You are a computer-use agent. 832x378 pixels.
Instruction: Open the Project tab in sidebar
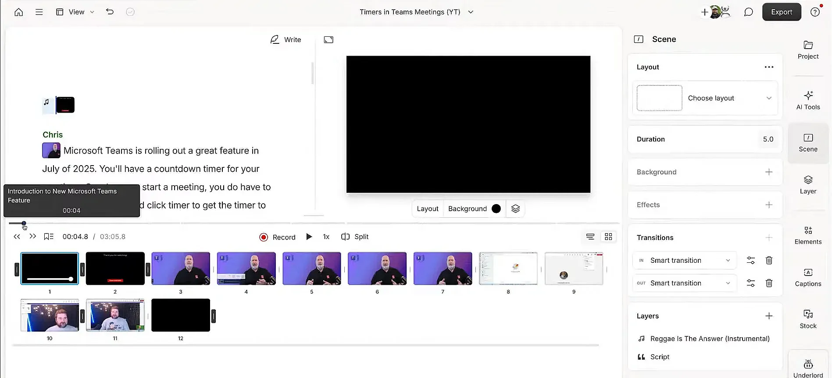click(808, 50)
